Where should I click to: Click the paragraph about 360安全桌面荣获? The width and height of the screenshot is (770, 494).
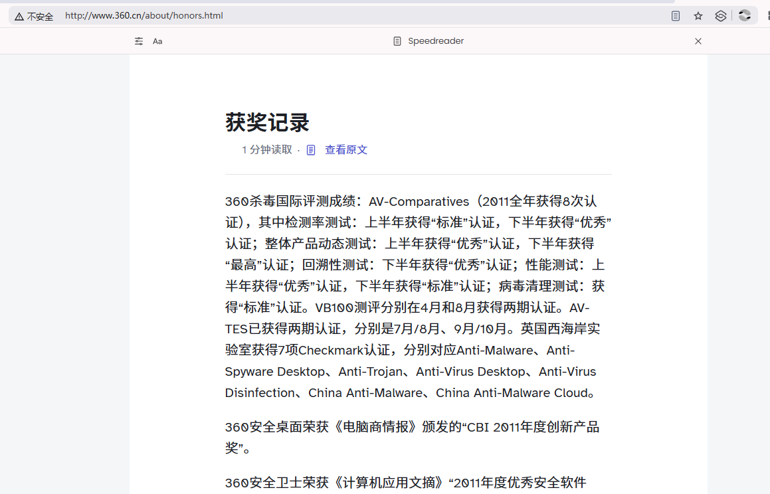click(x=412, y=437)
